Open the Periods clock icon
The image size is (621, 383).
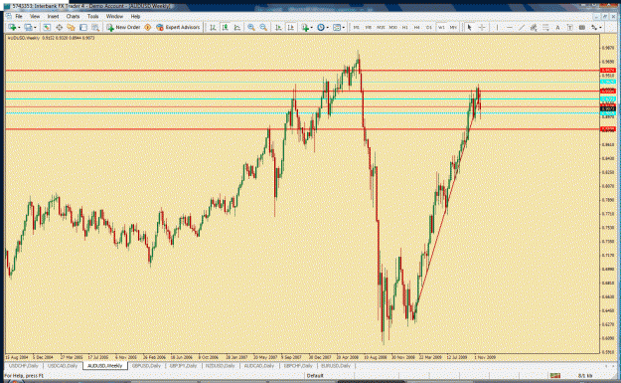click(x=321, y=28)
